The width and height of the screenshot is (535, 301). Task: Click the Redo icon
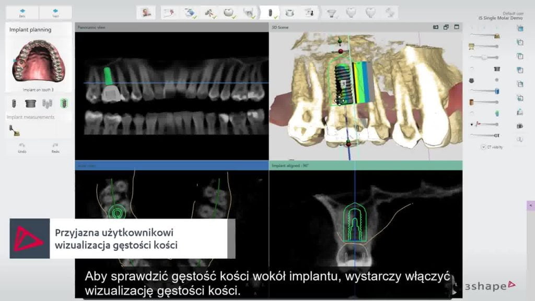[x=55, y=147]
